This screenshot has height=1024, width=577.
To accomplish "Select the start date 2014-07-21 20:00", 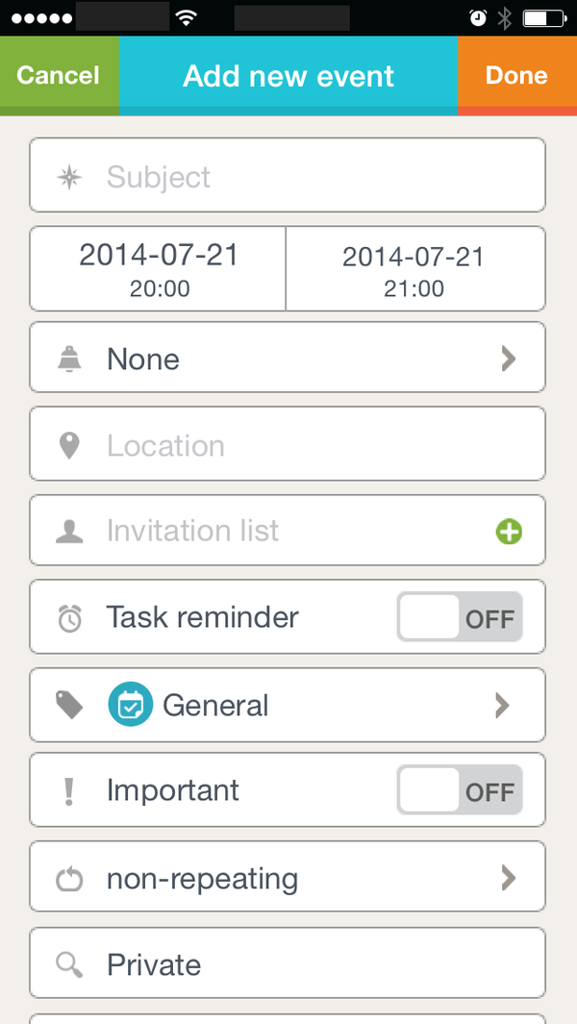I will coord(159,269).
